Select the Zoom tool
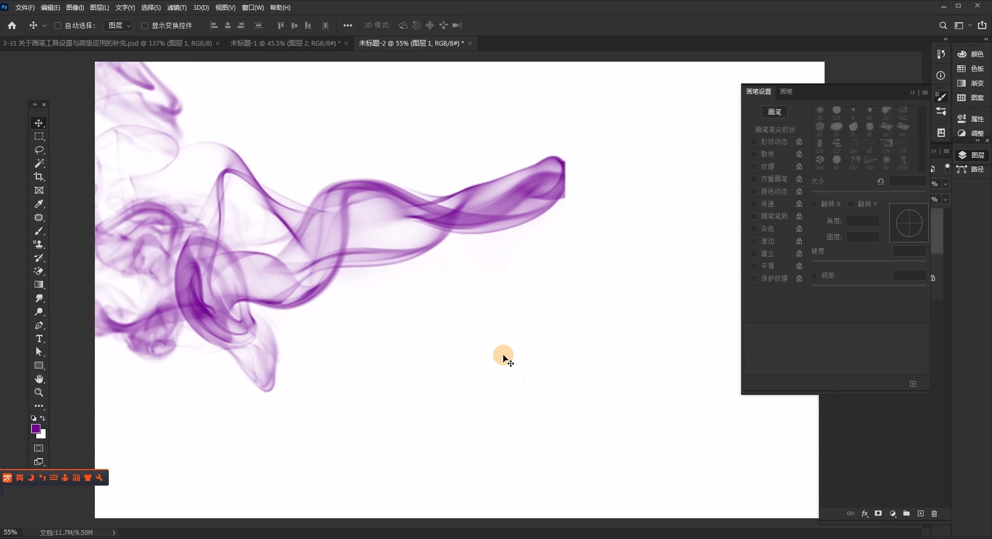Screen dimensions: 992x539 (x=39, y=393)
